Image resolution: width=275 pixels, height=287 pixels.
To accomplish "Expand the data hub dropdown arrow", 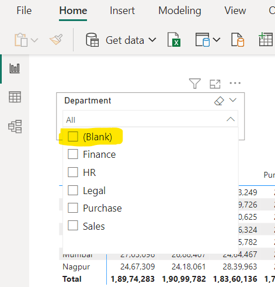I will tap(217, 40).
